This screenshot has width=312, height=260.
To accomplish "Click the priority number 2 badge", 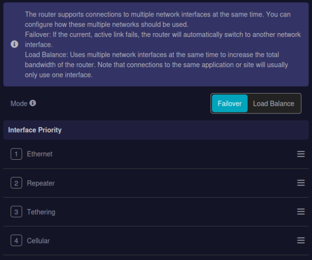I will (x=16, y=183).
